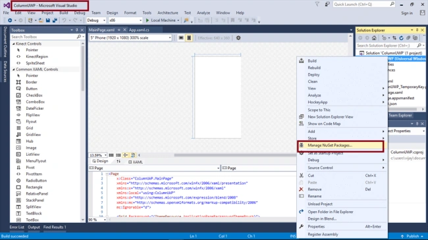The height and width of the screenshot is (240, 428).
Task: Open the x86 platform dropdown
Action: click(x=125, y=20)
